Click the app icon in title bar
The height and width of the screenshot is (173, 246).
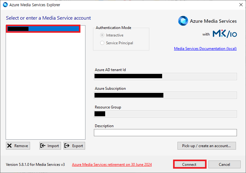(5, 5)
